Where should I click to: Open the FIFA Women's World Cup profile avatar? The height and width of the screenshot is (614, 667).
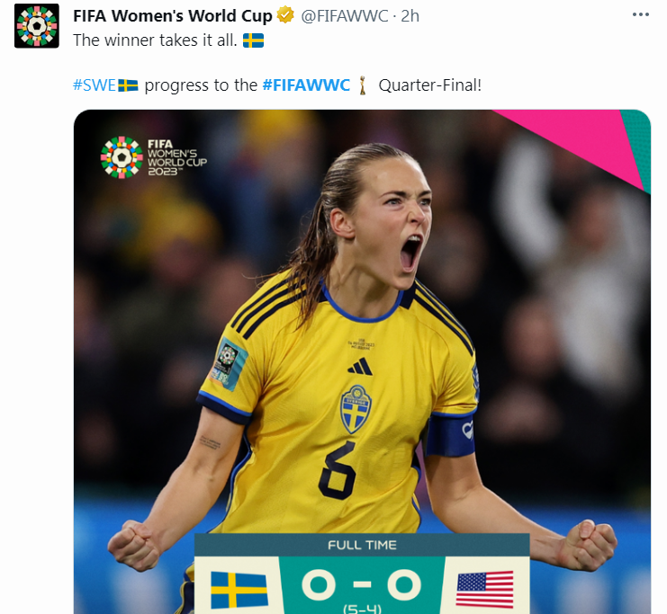point(37,26)
